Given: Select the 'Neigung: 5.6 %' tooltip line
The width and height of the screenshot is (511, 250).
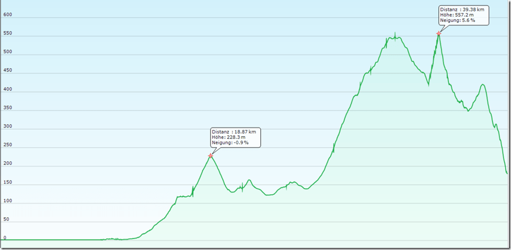Looking at the screenshot, I should [x=458, y=20].
